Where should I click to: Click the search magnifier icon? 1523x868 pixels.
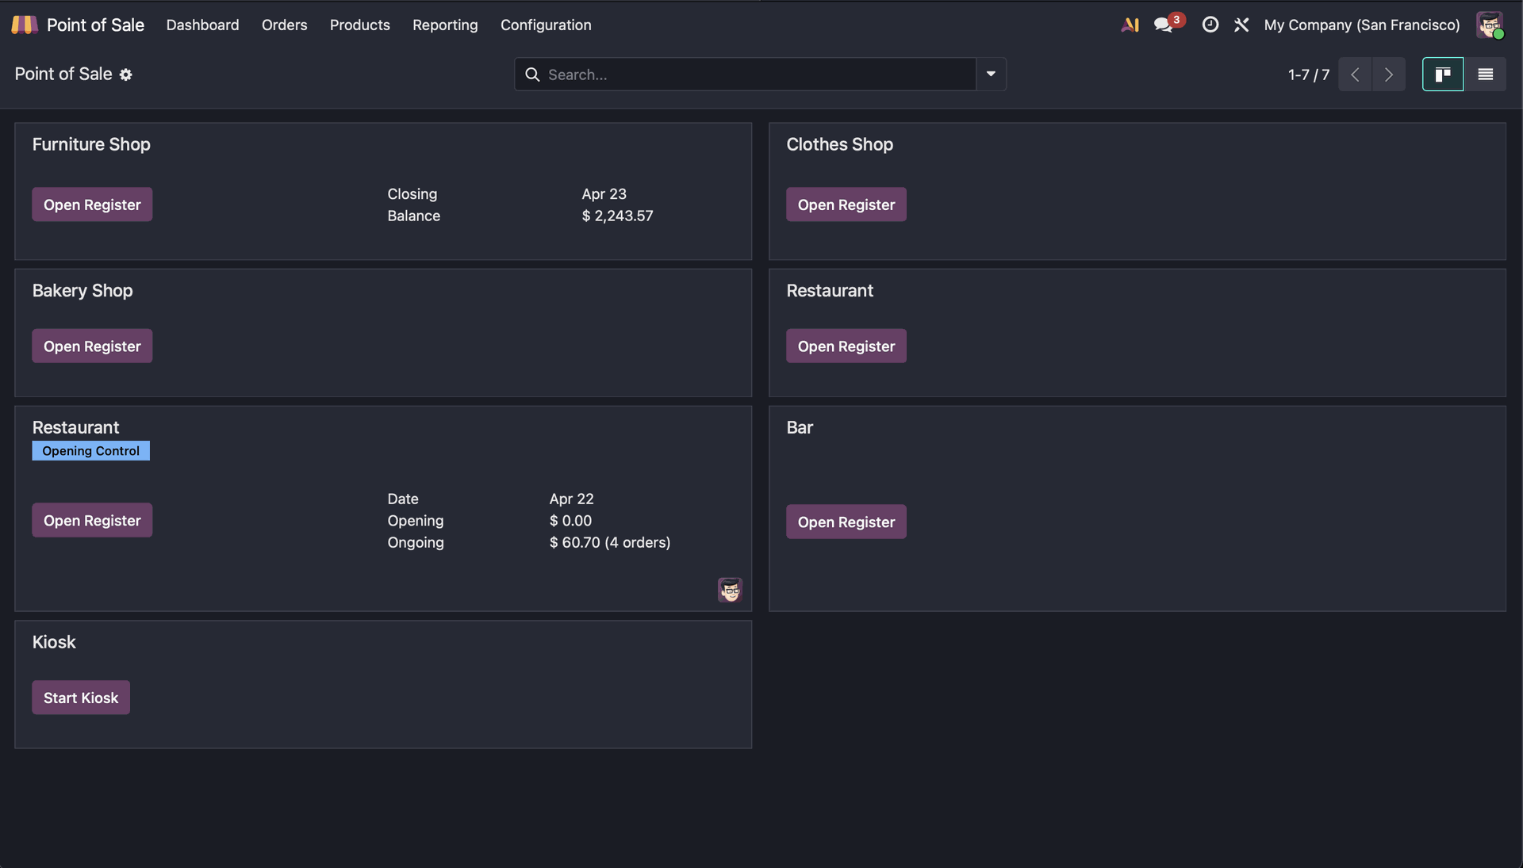click(x=532, y=75)
